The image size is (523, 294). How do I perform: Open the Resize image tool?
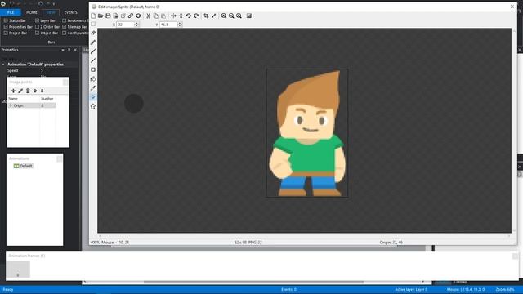pos(214,16)
